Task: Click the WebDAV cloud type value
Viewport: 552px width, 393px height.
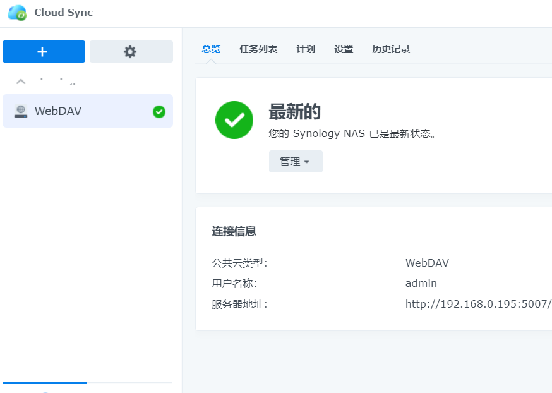Action: [x=427, y=263]
